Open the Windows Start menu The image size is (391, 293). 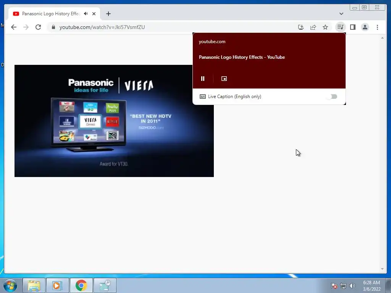point(10,285)
